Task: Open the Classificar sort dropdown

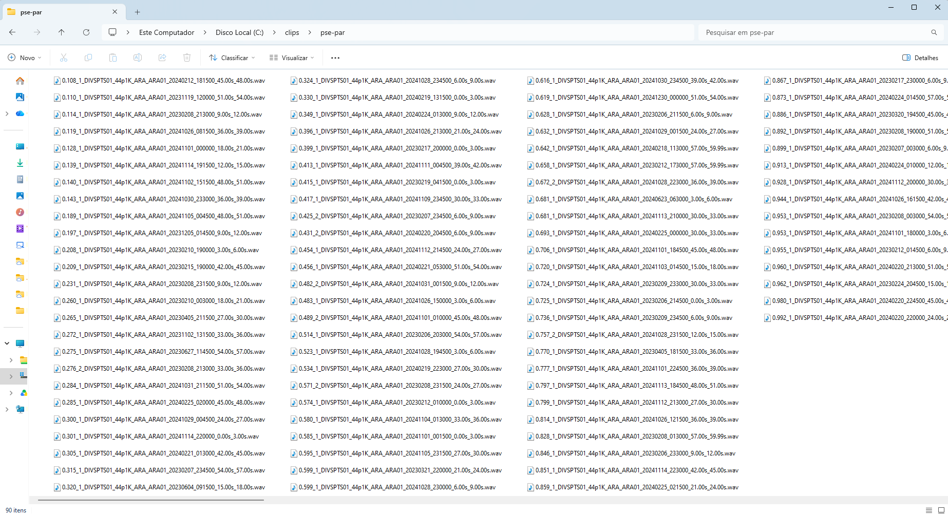Action: 232,58
